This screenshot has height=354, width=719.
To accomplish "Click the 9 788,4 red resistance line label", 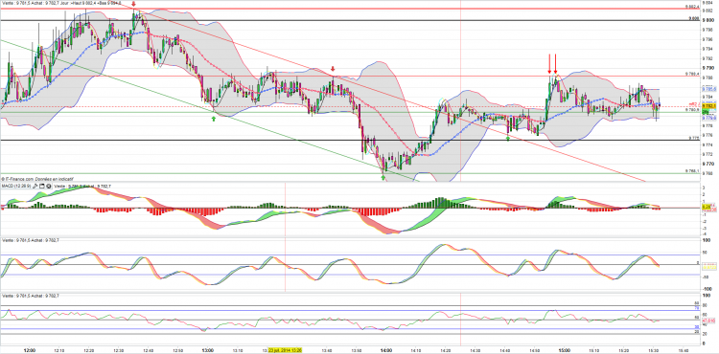I will coord(692,73).
